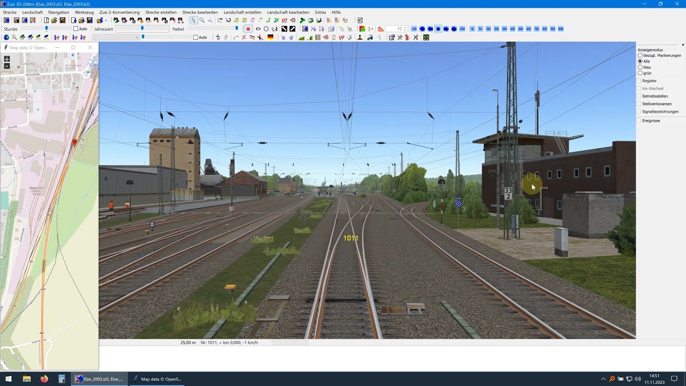The width and height of the screenshot is (686, 386).
Task: Click the spinner arrows on the 10 field
Action: tap(405, 29)
